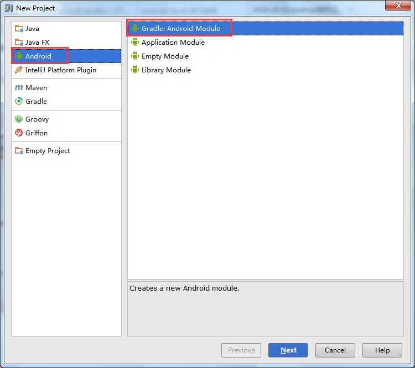Image resolution: width=415 pixels, height=368 pixels.
Task: Click the Empty Module robot icon
Action: pos(135,56)
